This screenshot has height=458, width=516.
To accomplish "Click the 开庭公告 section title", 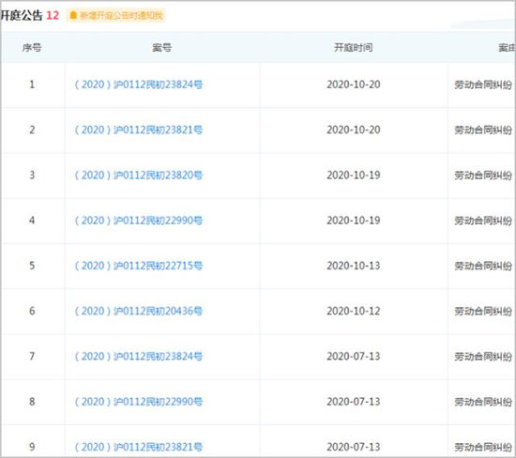I will click(x=22, y=15).
